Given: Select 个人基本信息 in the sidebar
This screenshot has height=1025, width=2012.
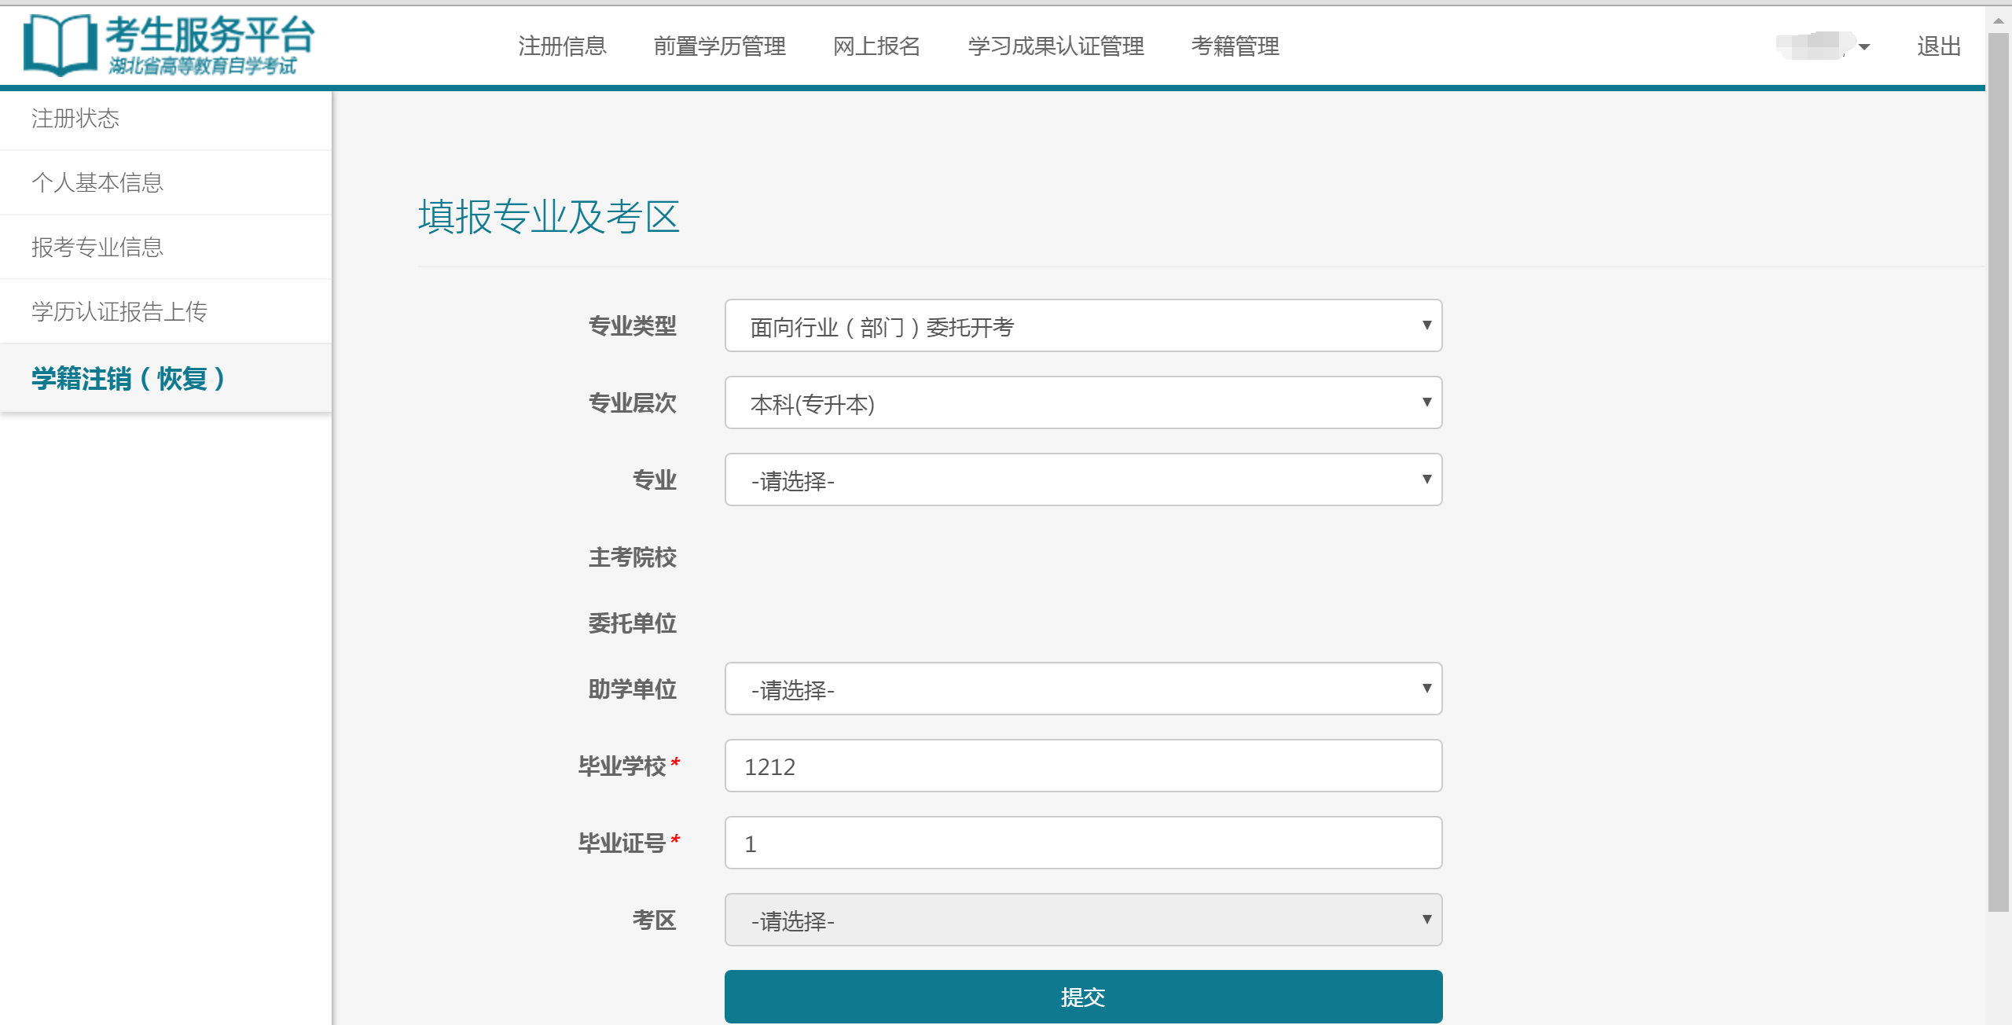Looking at the screenshot, I should click(x=166, y=182).
